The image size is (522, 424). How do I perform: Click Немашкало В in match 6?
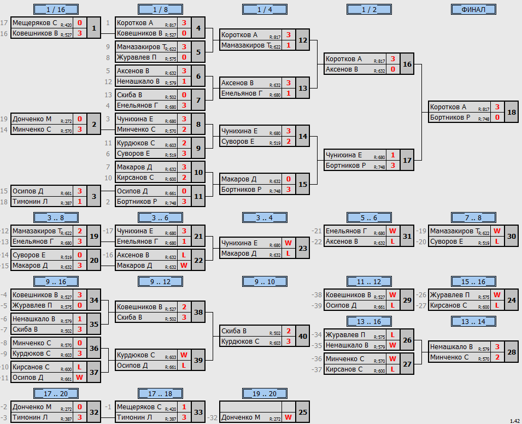point(138,81)
